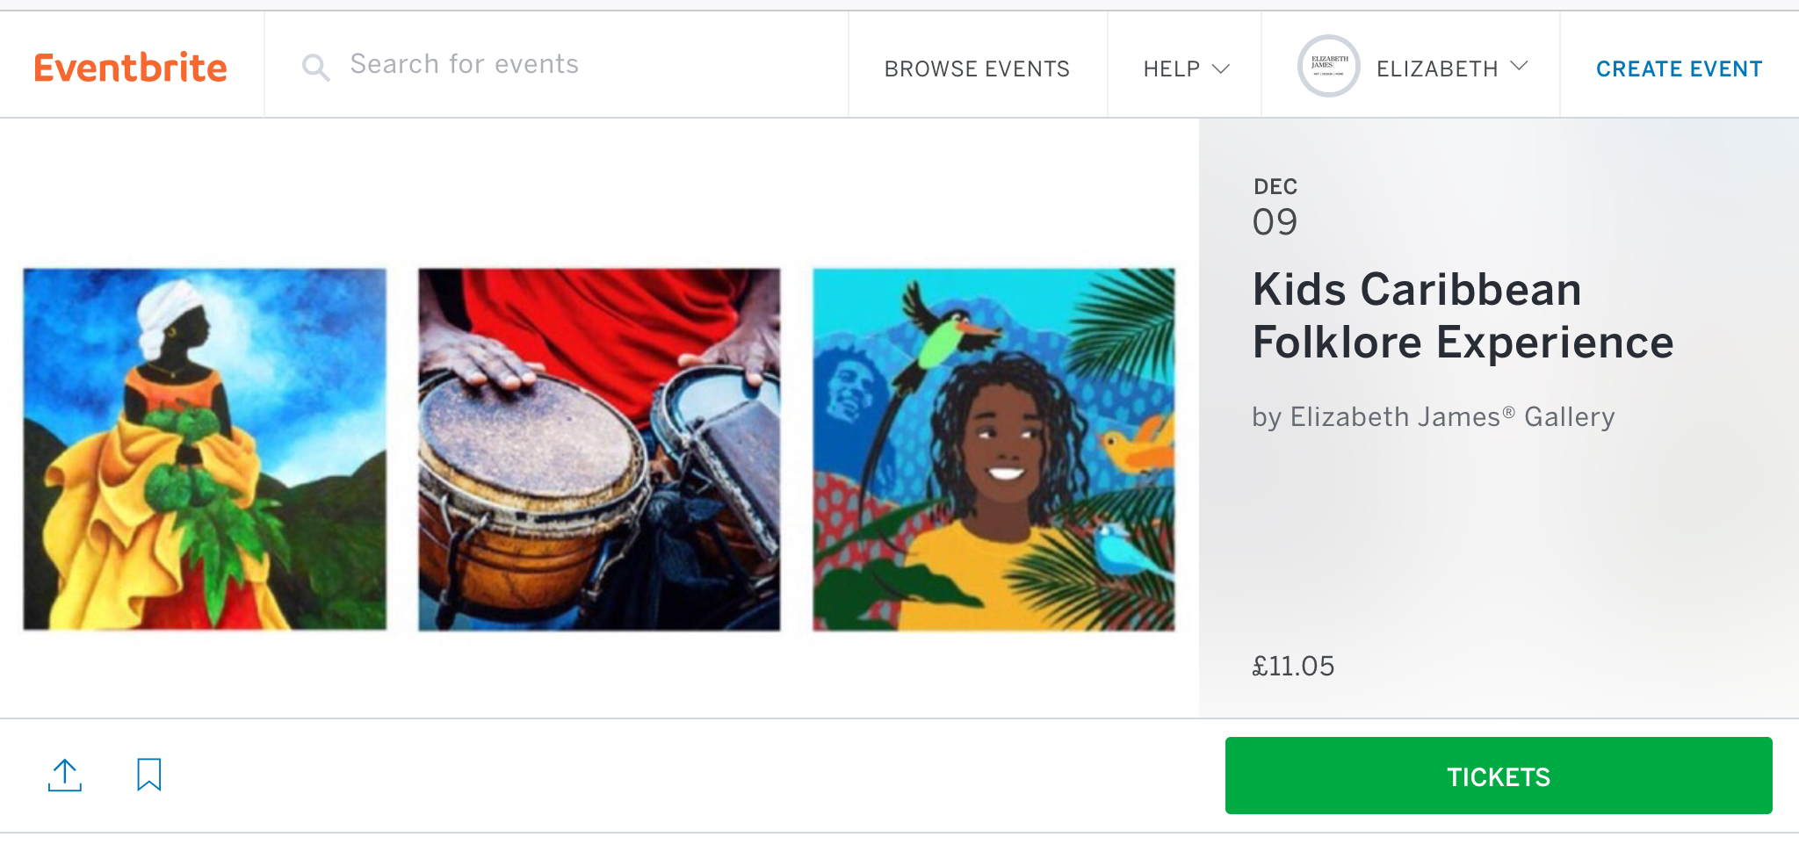1799x859 pixels.
Task: Click the Elizabeth username label
Action: (x=1437, y=69)
